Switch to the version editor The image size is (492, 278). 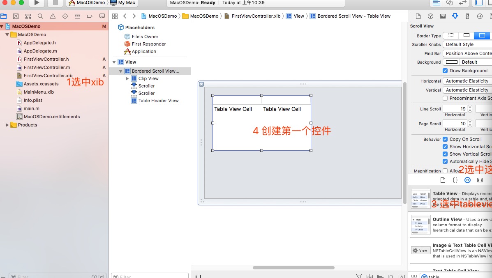click(463, 3)
